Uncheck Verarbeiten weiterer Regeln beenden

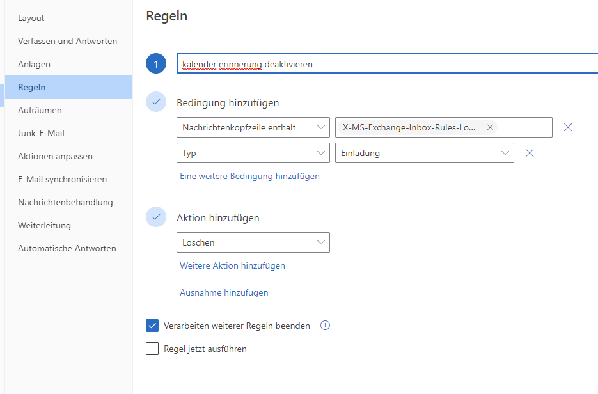point(152,326)
